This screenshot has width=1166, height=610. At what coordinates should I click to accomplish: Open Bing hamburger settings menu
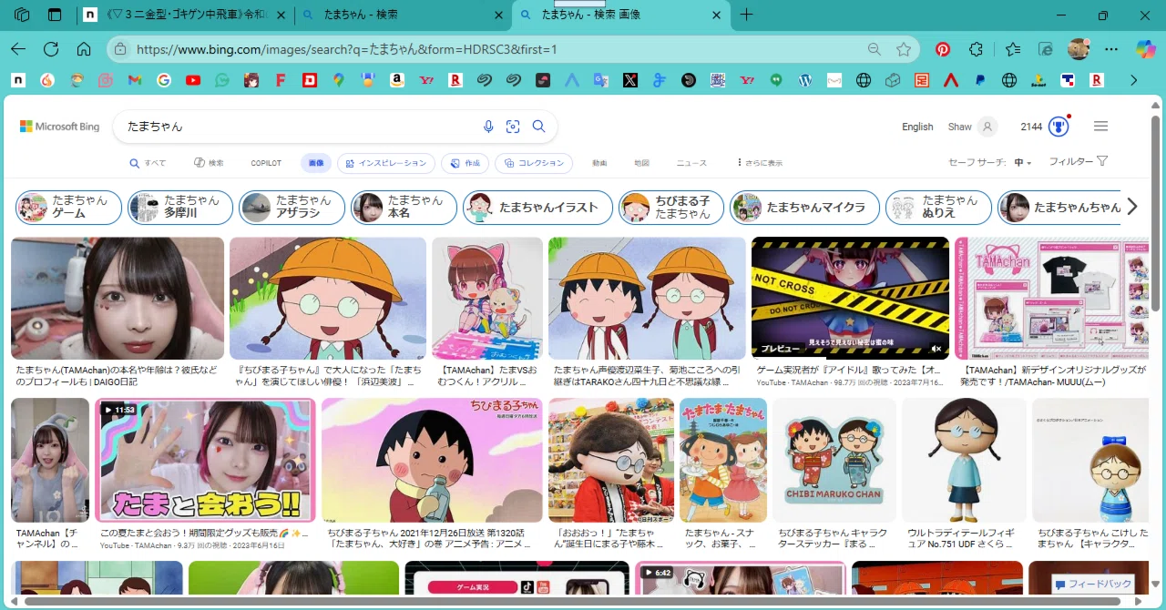click(1100, 127)
